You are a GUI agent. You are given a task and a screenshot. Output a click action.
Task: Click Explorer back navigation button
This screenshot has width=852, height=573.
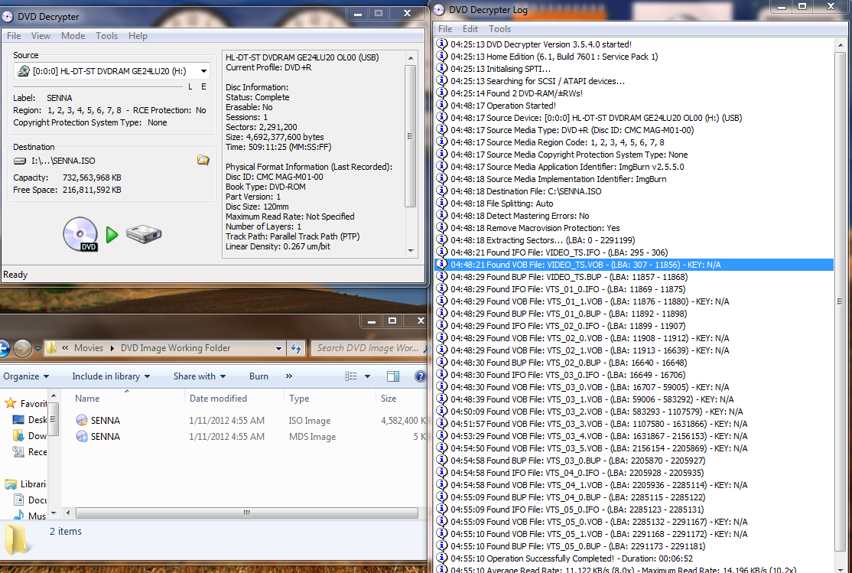tap(3, 348)
